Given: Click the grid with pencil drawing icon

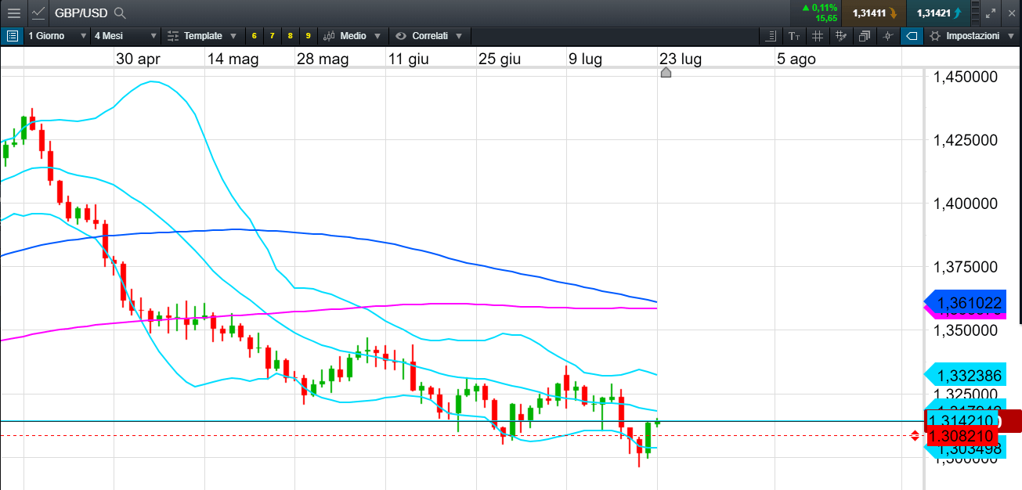Looking at the screenshot, I should pos(841,36).
